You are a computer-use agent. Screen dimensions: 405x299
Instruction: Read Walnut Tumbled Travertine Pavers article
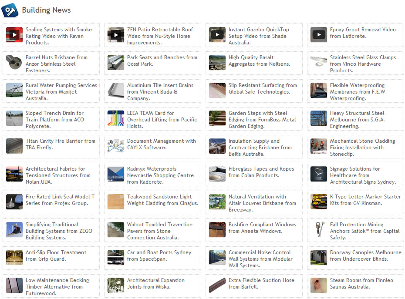(160, 231)
